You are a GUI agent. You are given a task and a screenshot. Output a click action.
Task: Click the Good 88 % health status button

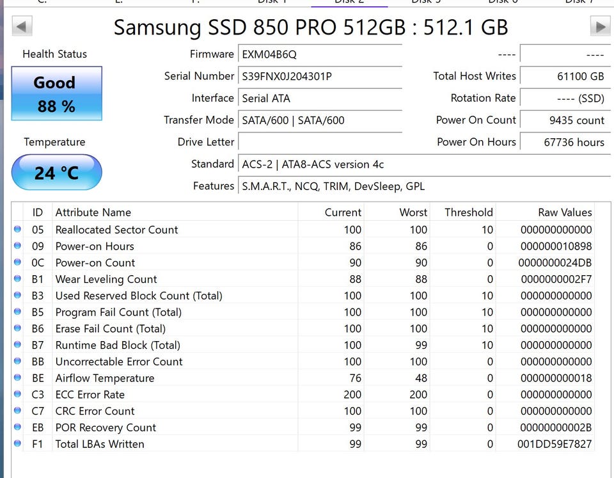pos(56,94)
